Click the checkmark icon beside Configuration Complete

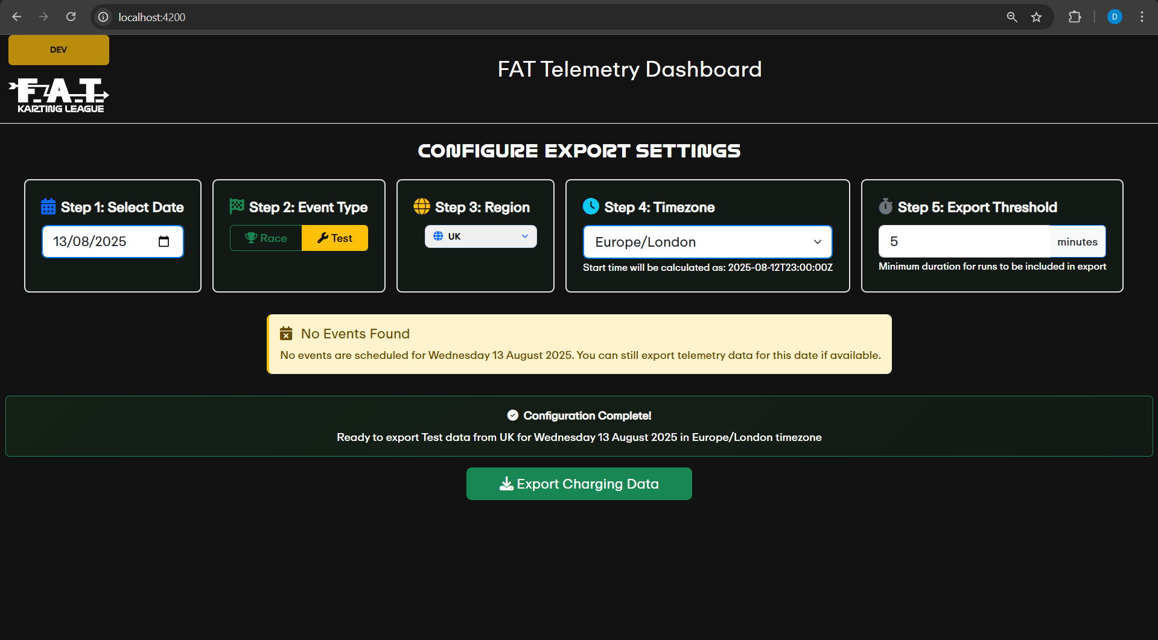pyautogui.click(x=513, y=416)
